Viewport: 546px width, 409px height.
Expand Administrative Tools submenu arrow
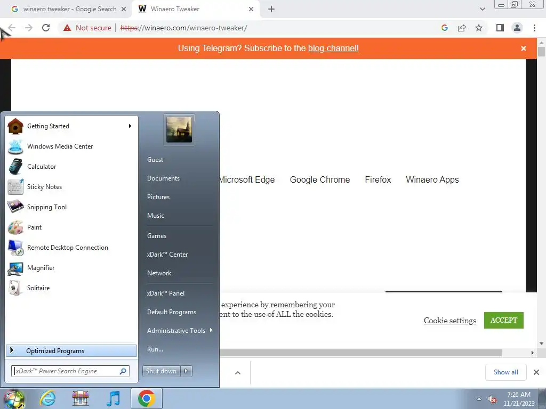point(211,330)
